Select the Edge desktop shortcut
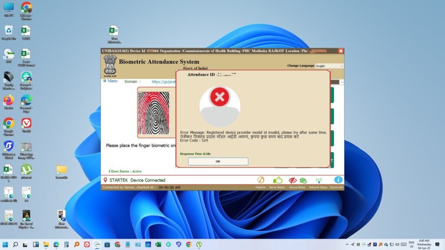The image size is (445, 250). (26, 103)
